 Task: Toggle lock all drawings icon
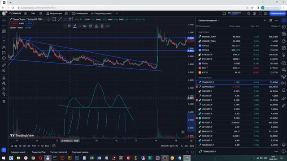coord(4,89)
